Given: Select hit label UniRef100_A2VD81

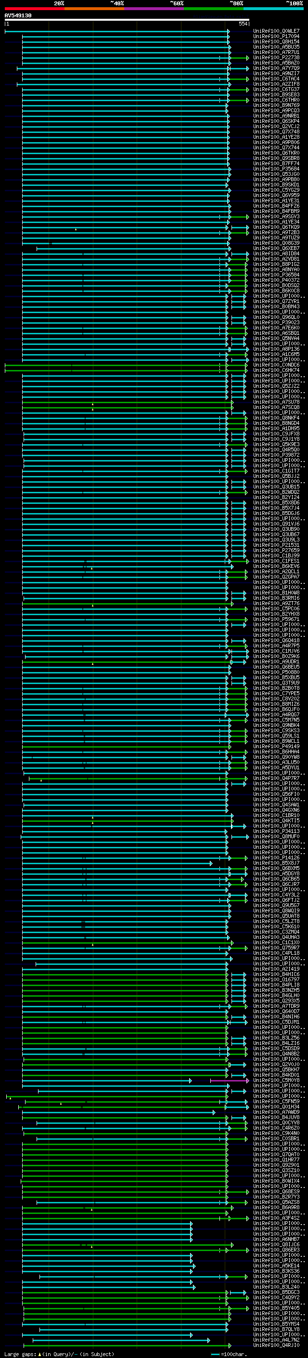Looking at the screenshot, I should pos(276,259).
